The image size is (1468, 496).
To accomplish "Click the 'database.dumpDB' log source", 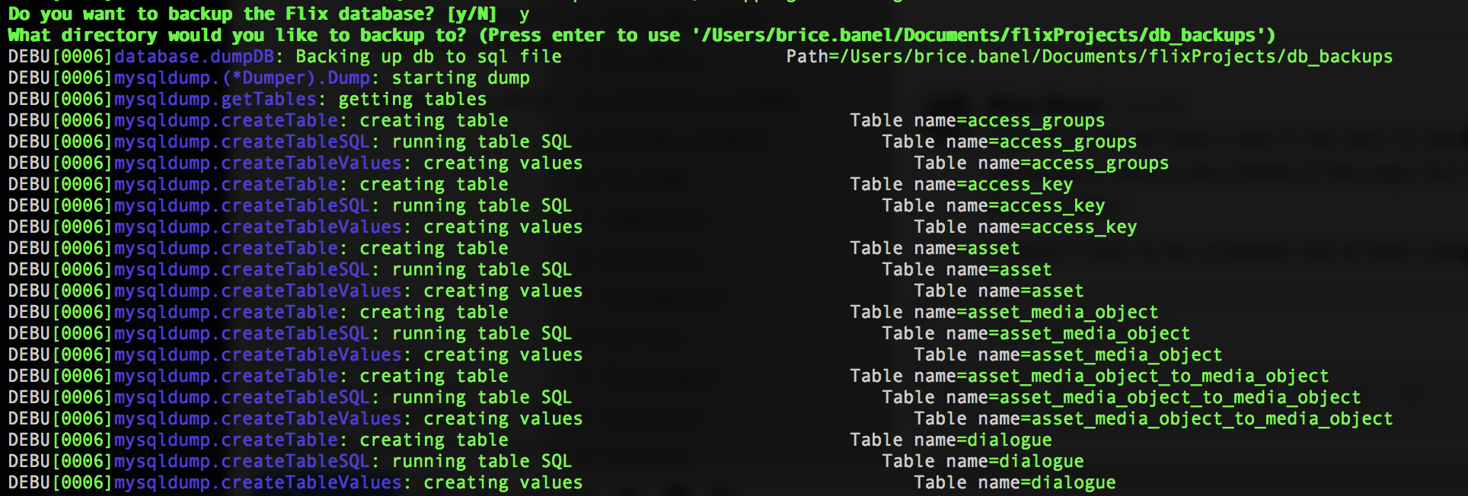I will [194, 56].
